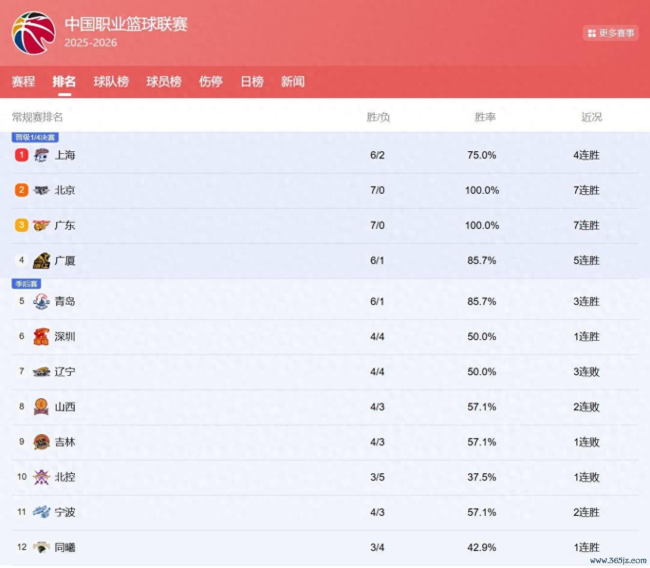Click the Qingdao team logo icon
Viewport: 650px width, 568px height.
tap(42, 302)
